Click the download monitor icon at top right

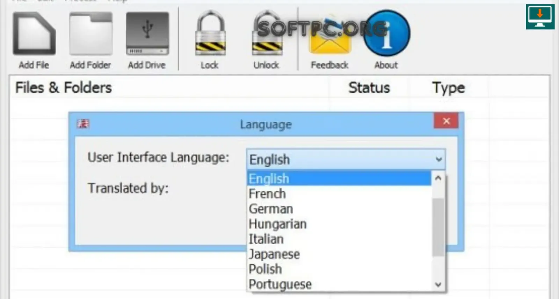540,17
